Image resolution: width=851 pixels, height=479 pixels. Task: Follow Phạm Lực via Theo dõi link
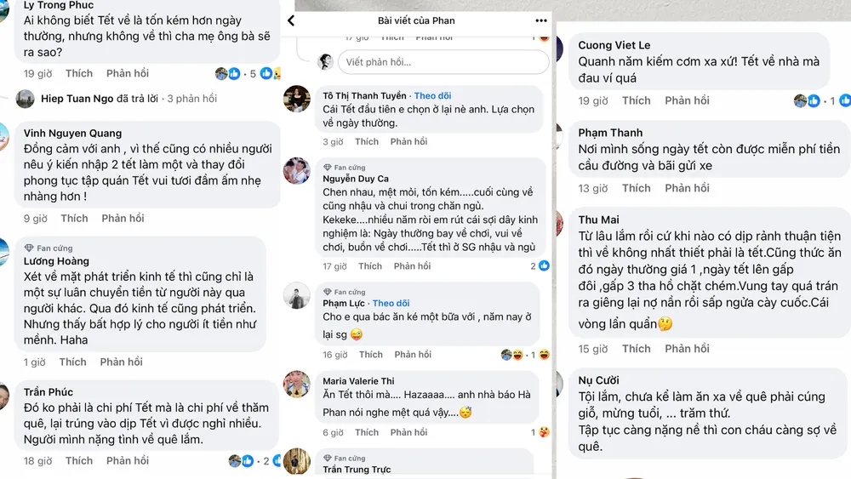tap(391, 303)
